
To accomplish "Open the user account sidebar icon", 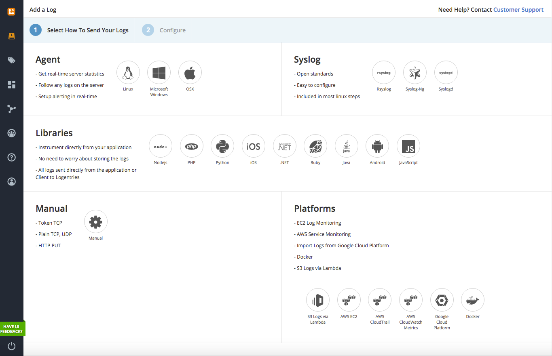I will click(12, 182).
